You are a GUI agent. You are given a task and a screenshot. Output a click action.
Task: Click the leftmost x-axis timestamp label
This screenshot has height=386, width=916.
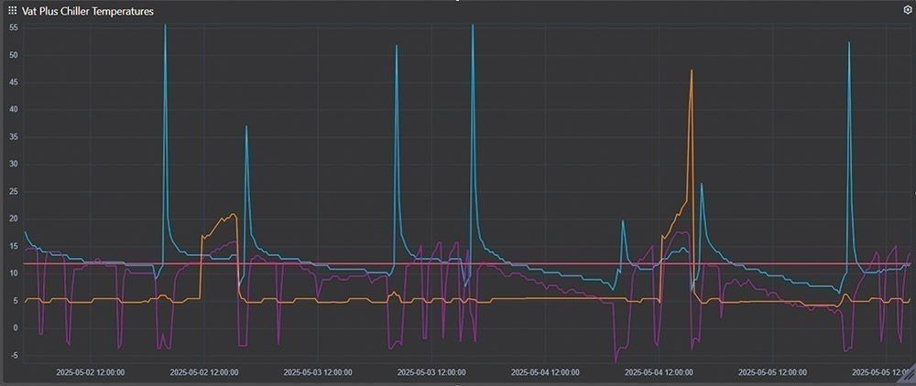point(91,372)
